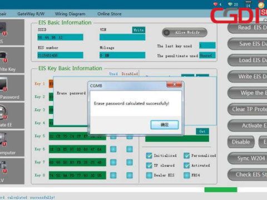
Task: Click the Check EIS Status button
Action: pos(248,174)
